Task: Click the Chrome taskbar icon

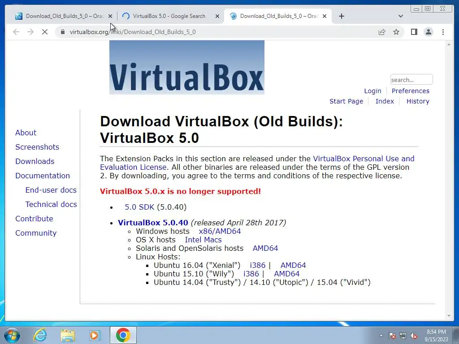Action: click(123, 335)
